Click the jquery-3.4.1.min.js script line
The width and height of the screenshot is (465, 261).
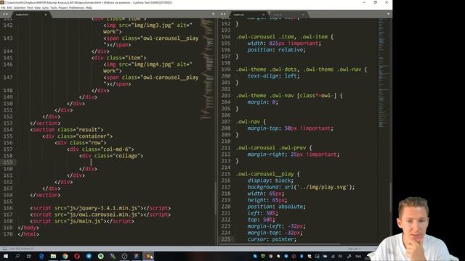pyautogui.click(x=100, y=208)
